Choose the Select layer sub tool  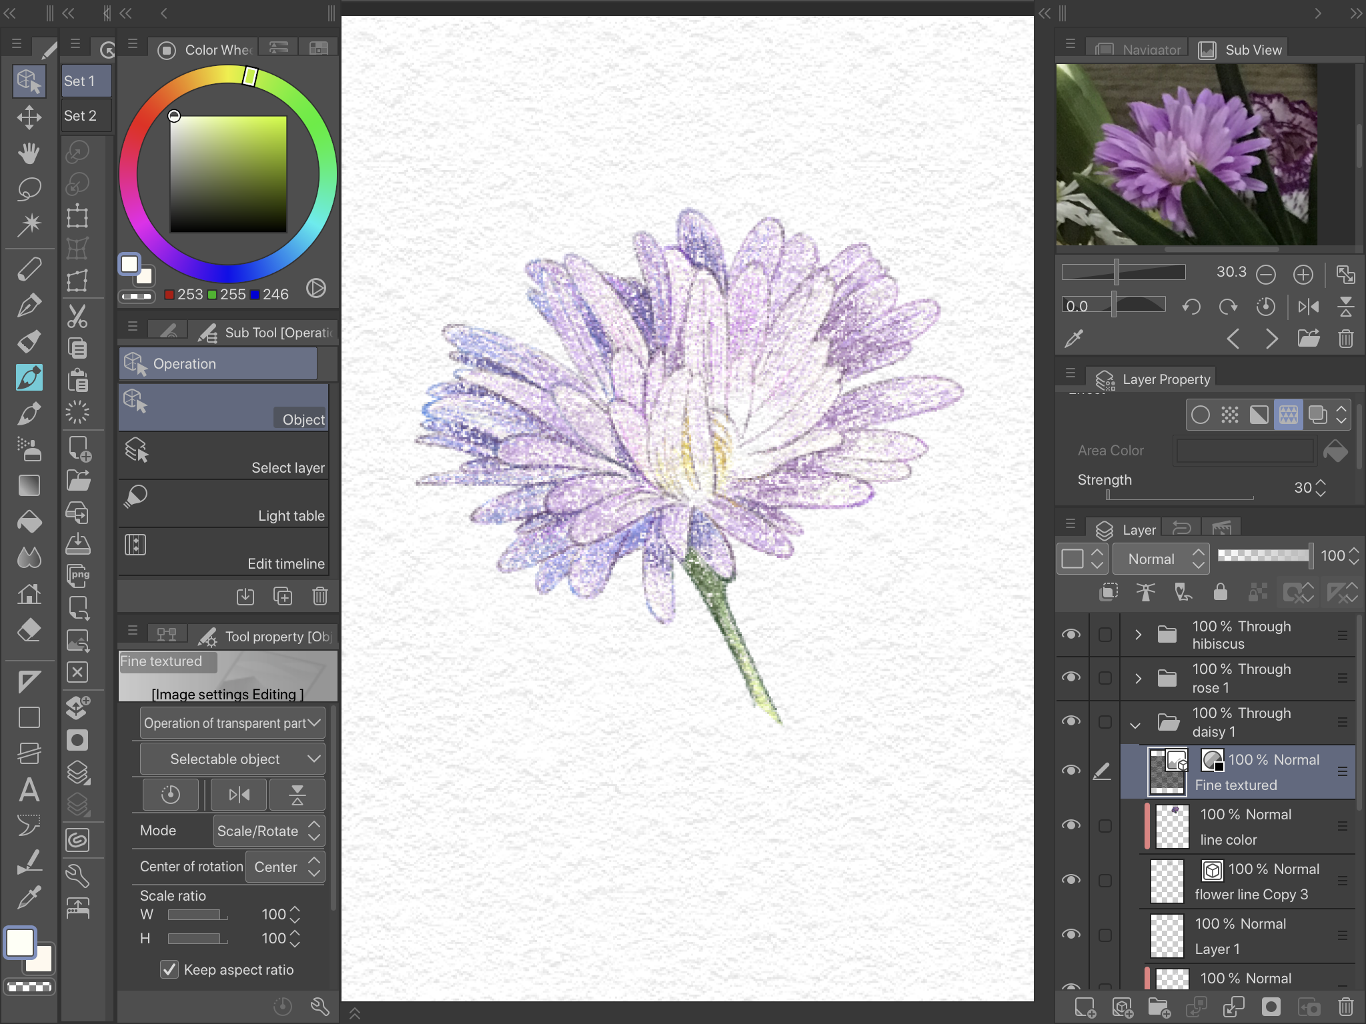(223, 455)
